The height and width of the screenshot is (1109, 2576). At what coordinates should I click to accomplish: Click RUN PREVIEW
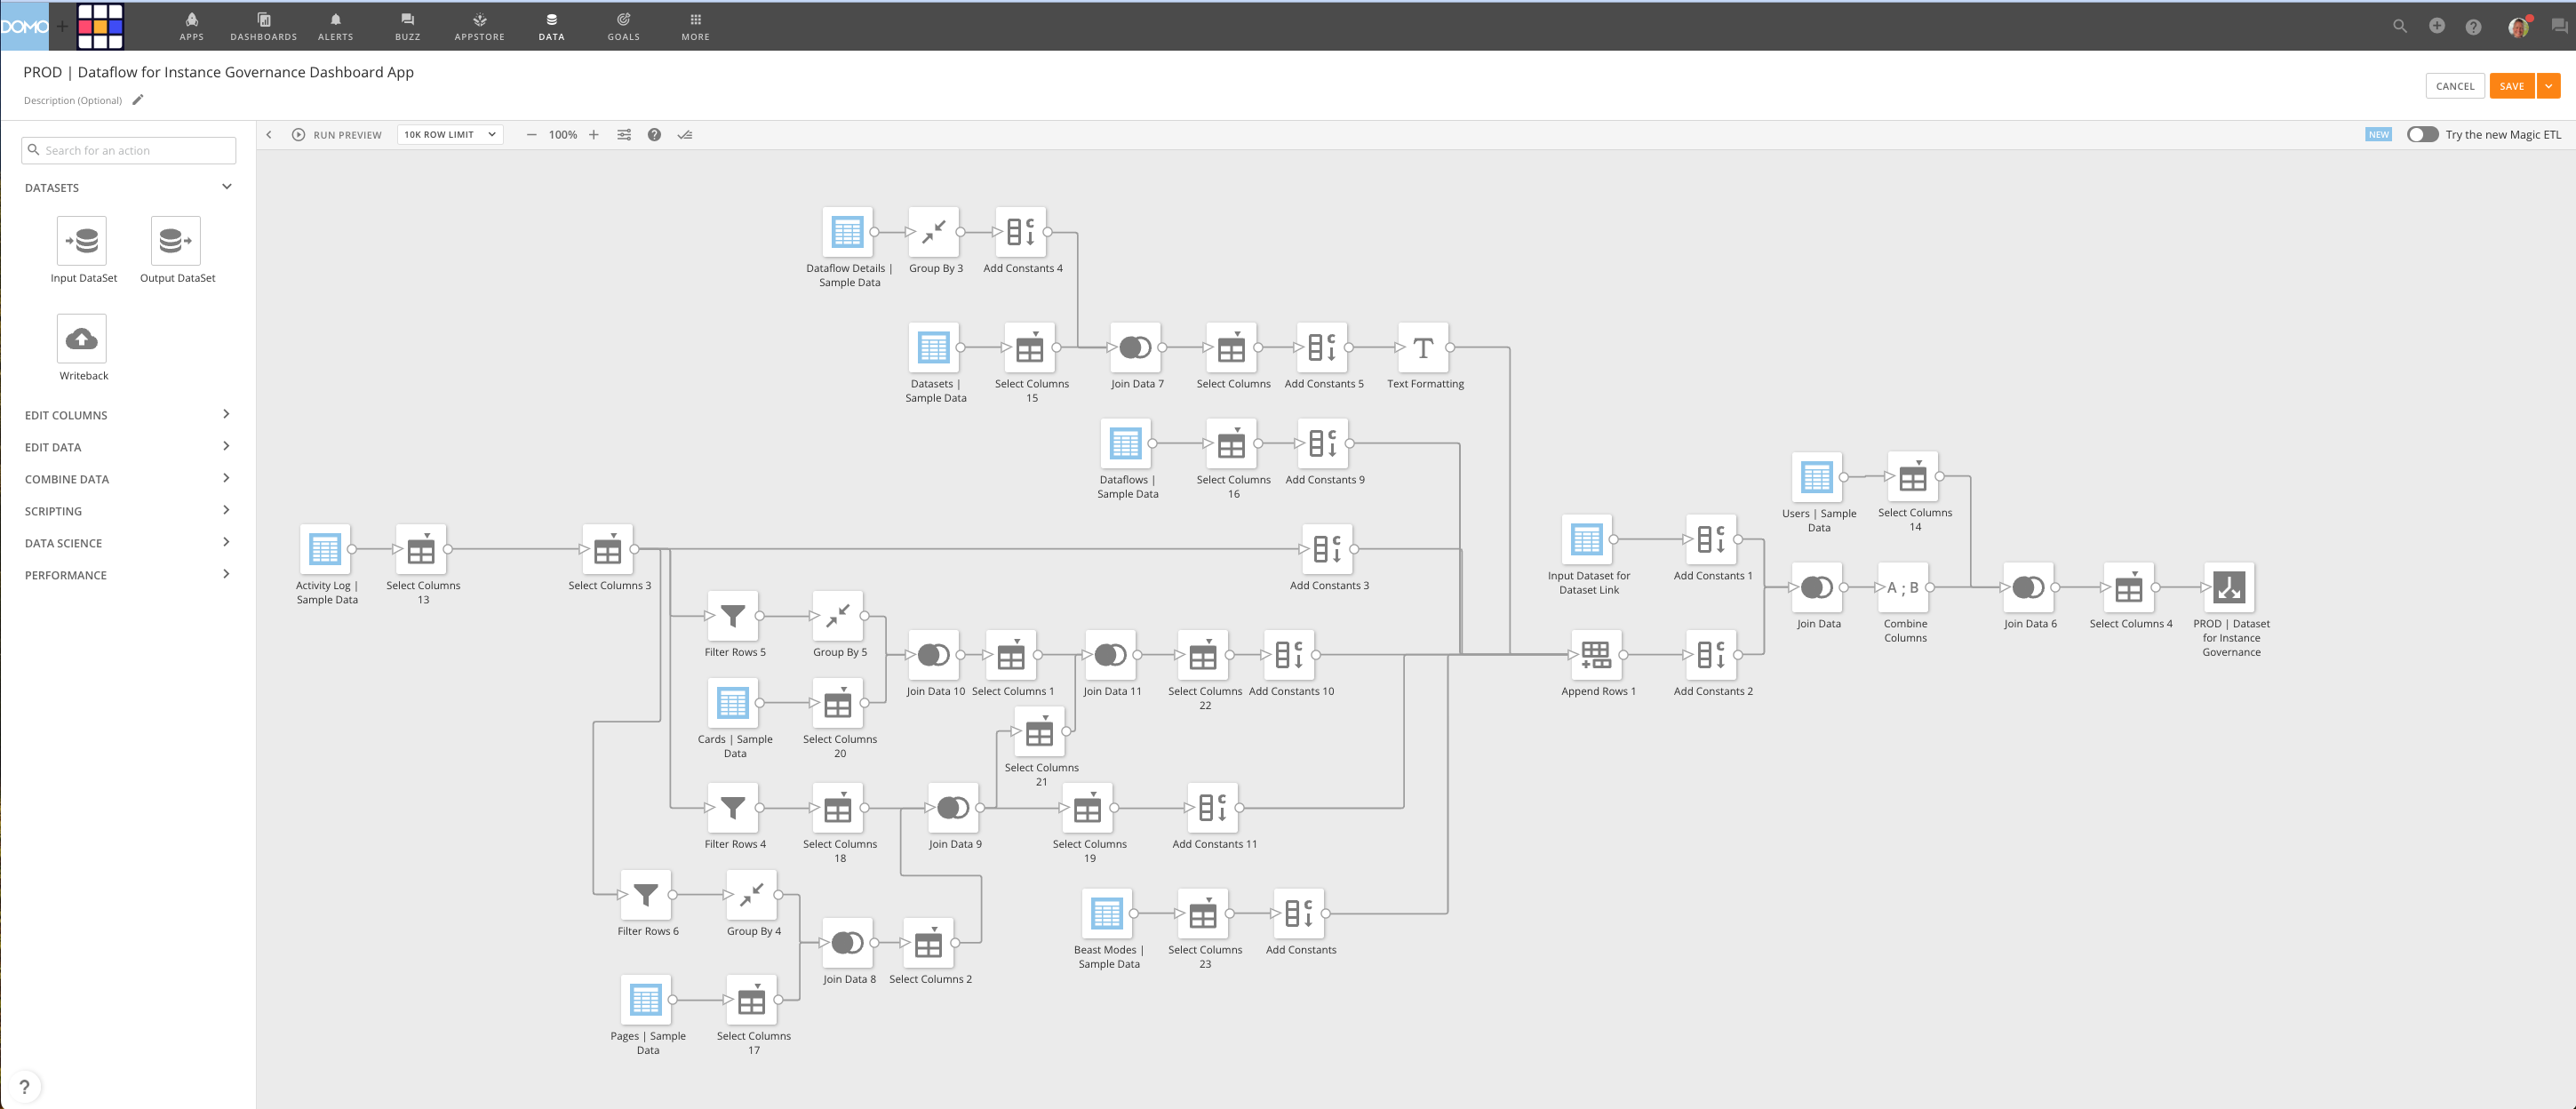336,135
